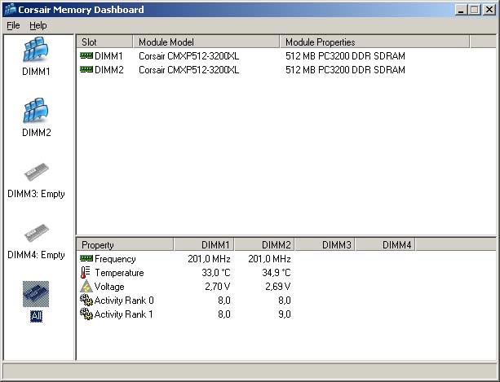This screenshot has width=500, height=382.
Task: Select the Activity Rank 1 property row
Action: (x=123, y=314)
